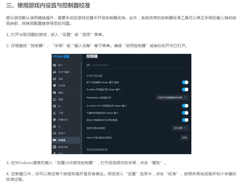Image resolution: width=242 pixels, height=182 pixels.
Task: Toggle 为通用控制器启用 Steam 输入 switch
Action: click(185, 113)
